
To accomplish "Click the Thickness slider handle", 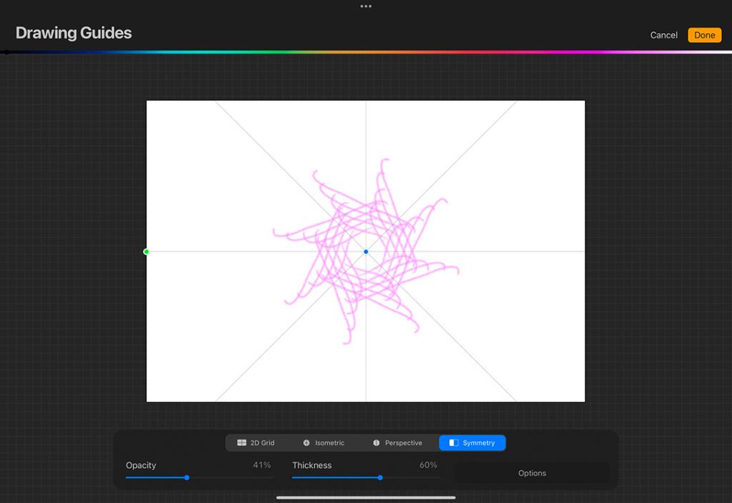I will (380, 477).
